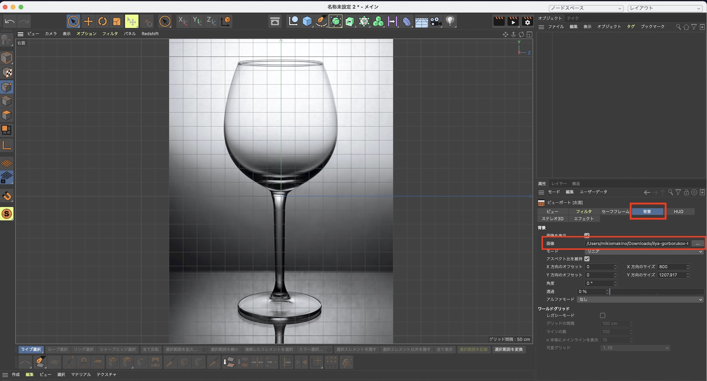
Task: Click the X方向のサイズ input field
Action: 672,267
